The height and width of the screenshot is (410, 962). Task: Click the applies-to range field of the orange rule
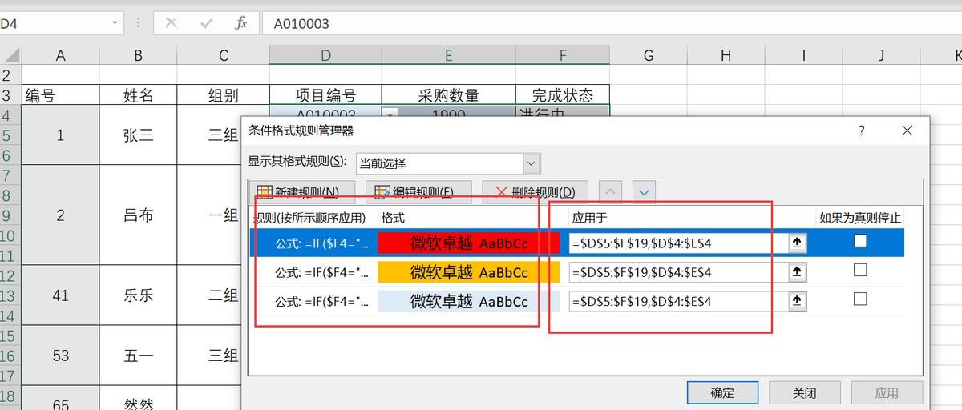(678, 272)
